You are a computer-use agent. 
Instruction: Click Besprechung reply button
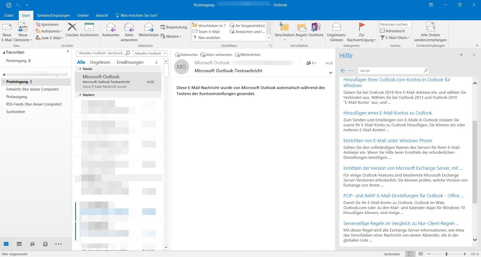pyautogui.click(x=174, y=27)
